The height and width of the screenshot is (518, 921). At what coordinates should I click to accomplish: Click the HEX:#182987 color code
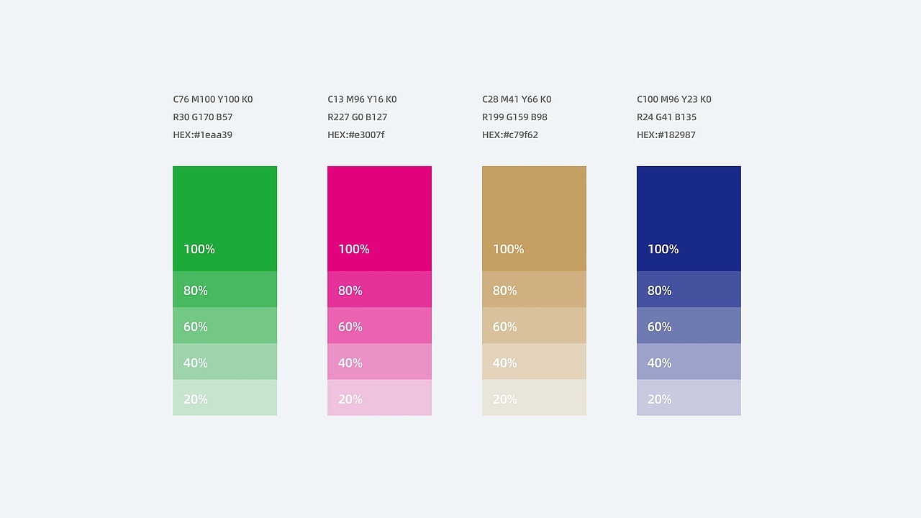coord(666,135)
